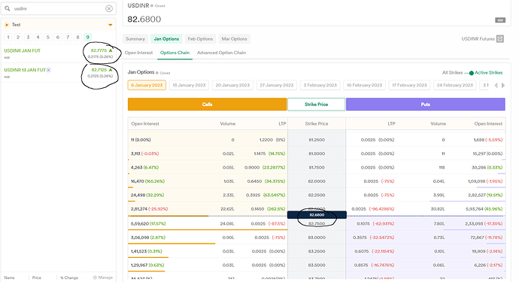This screenshot has width=519, height=282.
Task: Open the Advanced Option Chain tab
Action: 221,53
